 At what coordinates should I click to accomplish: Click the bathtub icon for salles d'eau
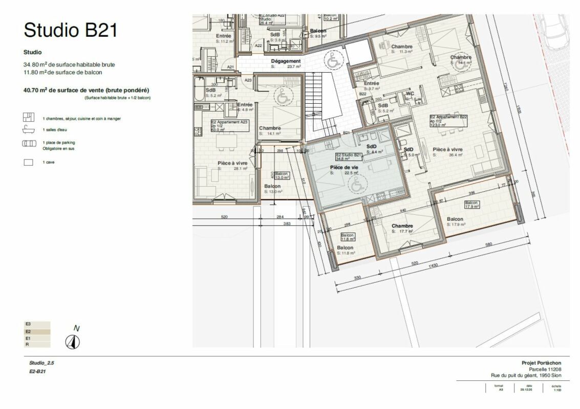28,130
